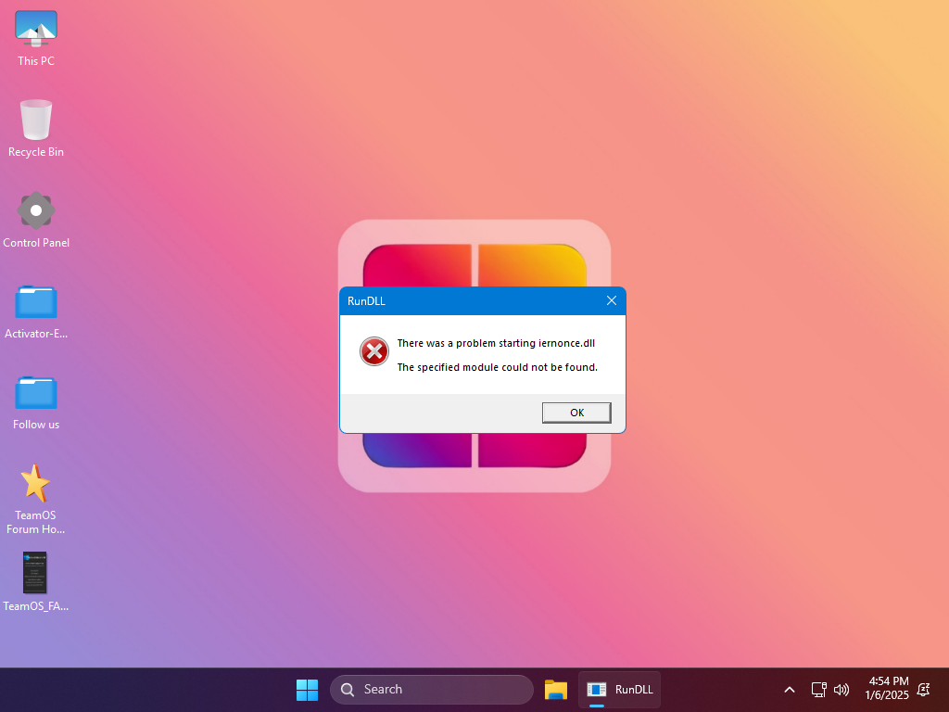Open the This PC desktop icon

36,38
